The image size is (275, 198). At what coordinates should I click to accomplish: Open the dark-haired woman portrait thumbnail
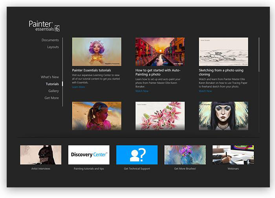pos(224,116)
